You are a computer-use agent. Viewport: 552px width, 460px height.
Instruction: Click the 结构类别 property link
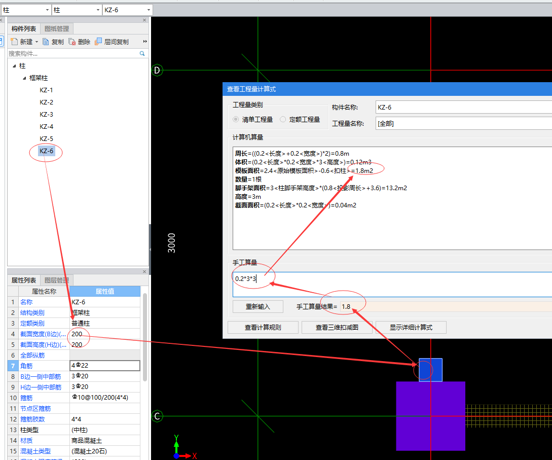point(32,312)
